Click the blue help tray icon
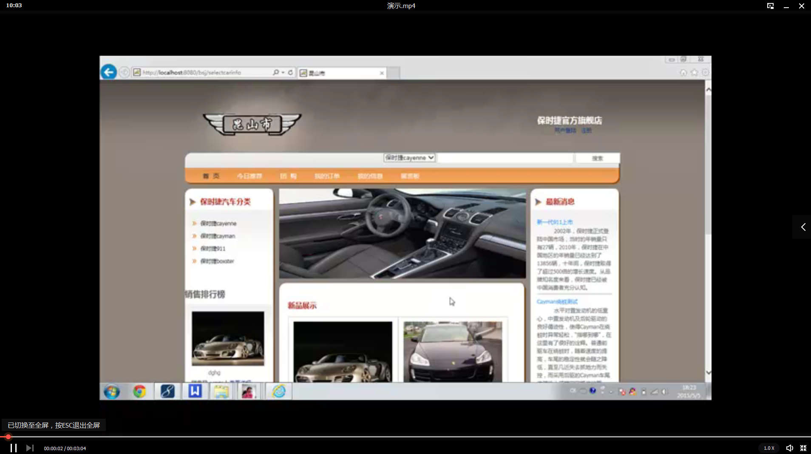 [593, 391]
